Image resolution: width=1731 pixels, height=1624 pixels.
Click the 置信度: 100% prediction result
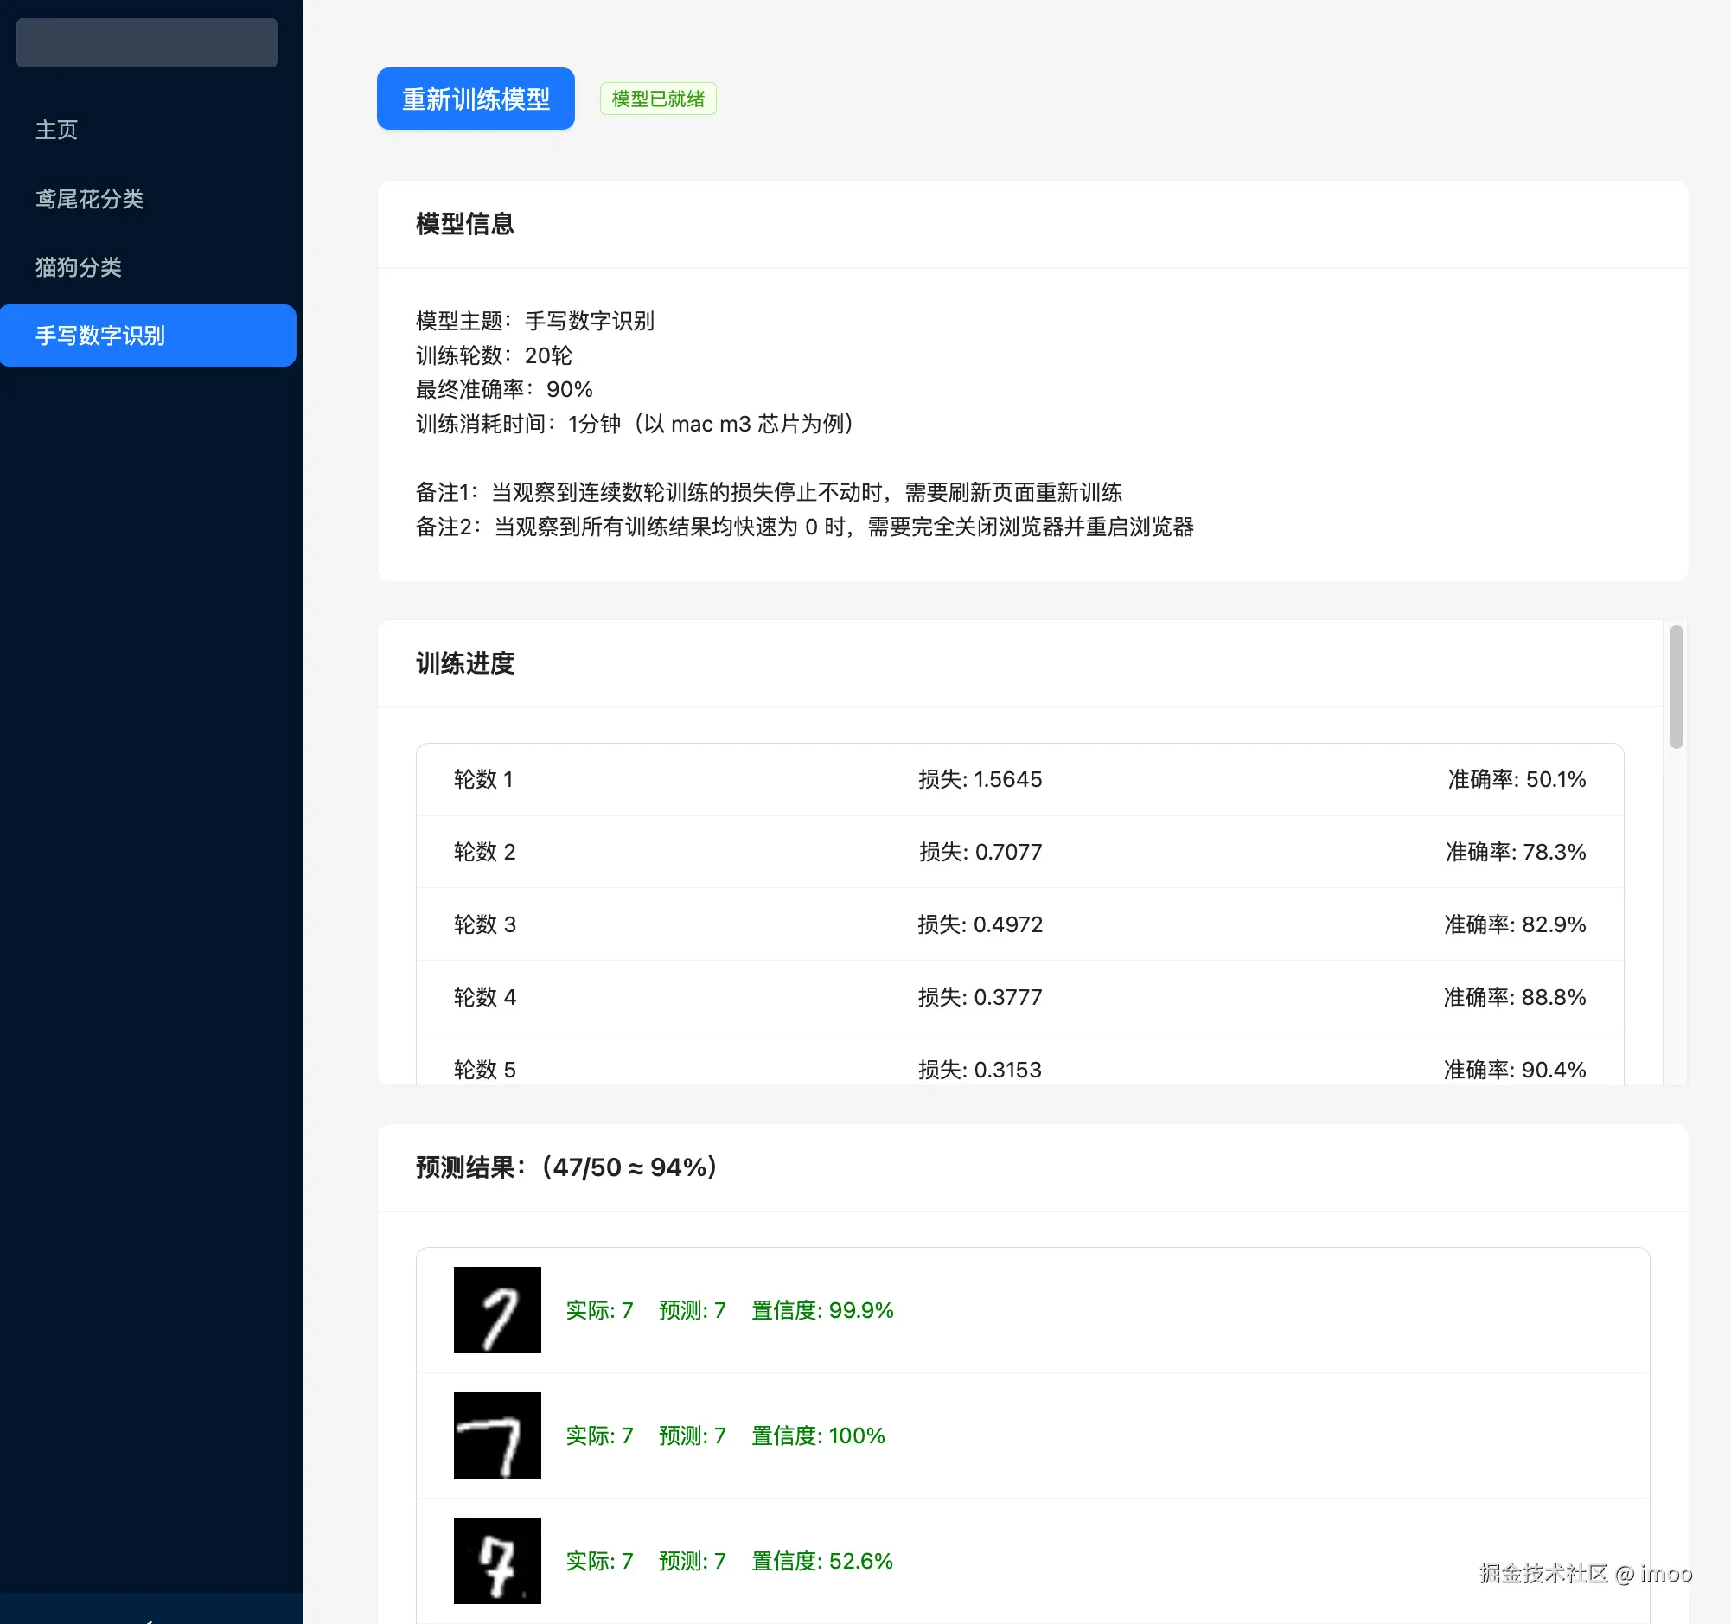tap(818, 1435)
